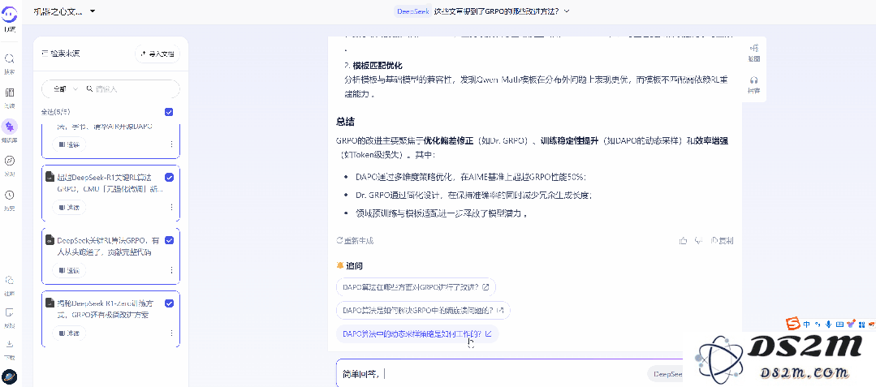Viewport: 876px width, 387px height.
Task: Open the 全部 filter dropdown in the sources panel
Action: click(64, 88)
